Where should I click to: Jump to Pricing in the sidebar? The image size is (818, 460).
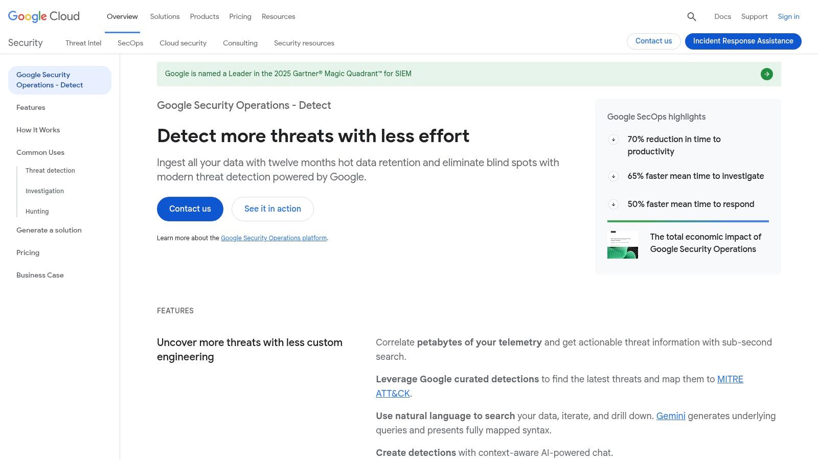point(28,252)
